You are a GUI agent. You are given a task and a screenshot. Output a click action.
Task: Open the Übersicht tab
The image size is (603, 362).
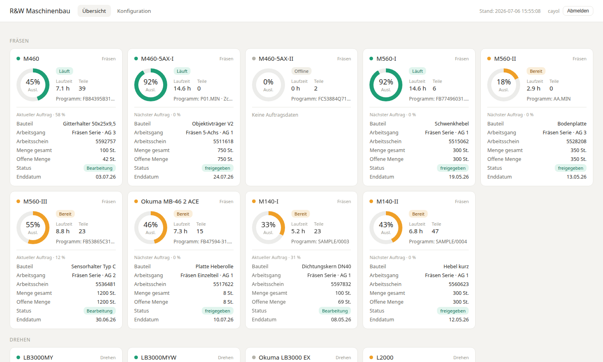(x=94, y=11)
